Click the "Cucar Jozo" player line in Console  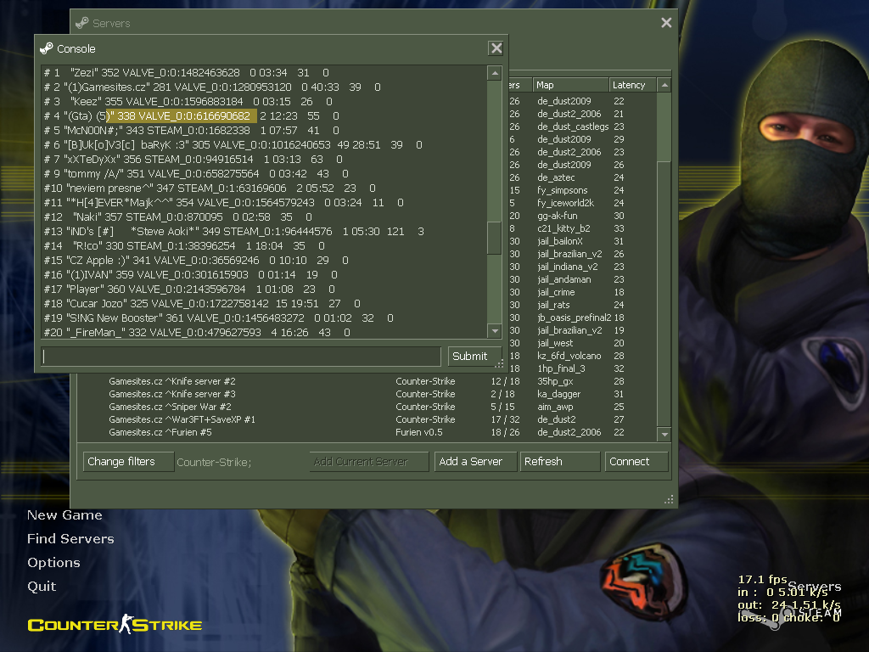coord(202,303)
